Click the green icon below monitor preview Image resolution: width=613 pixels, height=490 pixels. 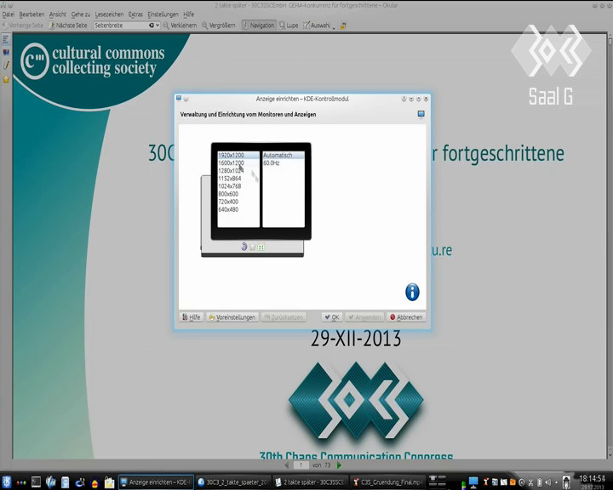[261, 247]
